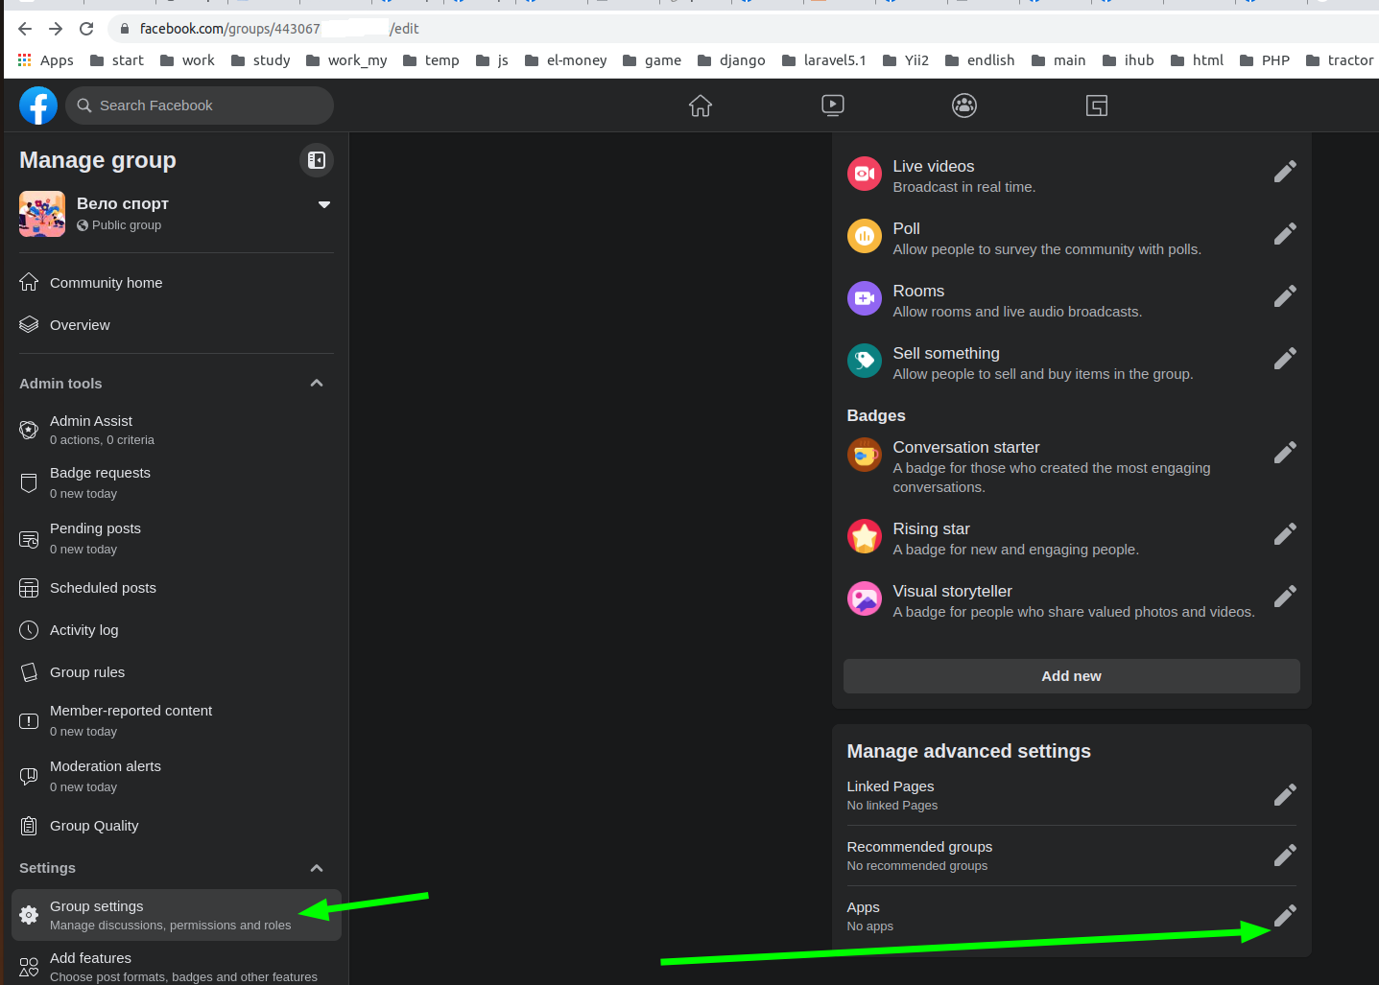Open Member-reported content

click(x=177, y=720)
